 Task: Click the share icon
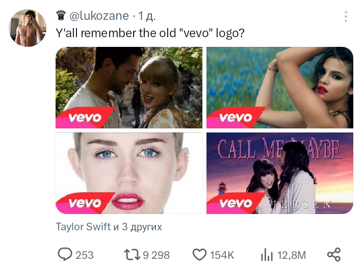coord(333,254)
